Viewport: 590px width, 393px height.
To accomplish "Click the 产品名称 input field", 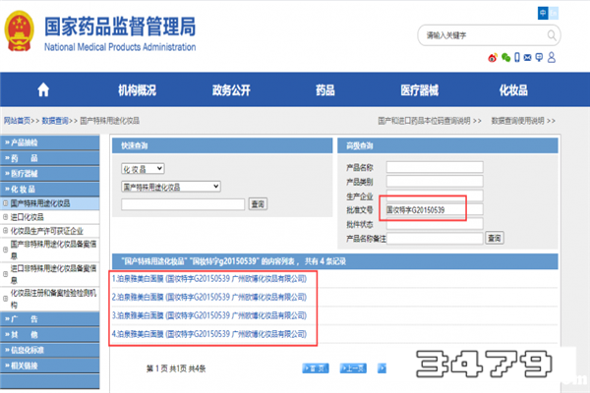I will coord(422,166).
